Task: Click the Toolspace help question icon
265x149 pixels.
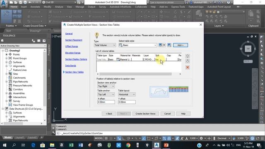Action: 44,41
